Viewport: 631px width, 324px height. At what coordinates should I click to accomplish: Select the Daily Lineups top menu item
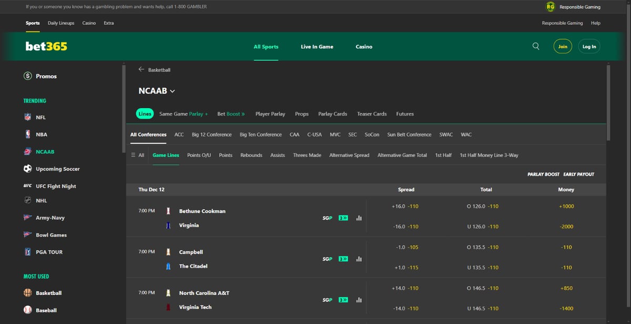point(61,23)
